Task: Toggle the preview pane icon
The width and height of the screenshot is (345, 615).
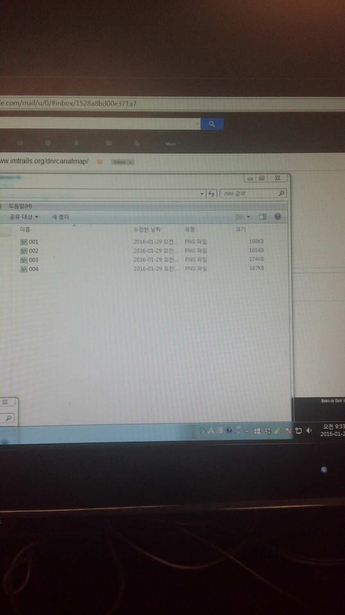Action: pos(263,216)
